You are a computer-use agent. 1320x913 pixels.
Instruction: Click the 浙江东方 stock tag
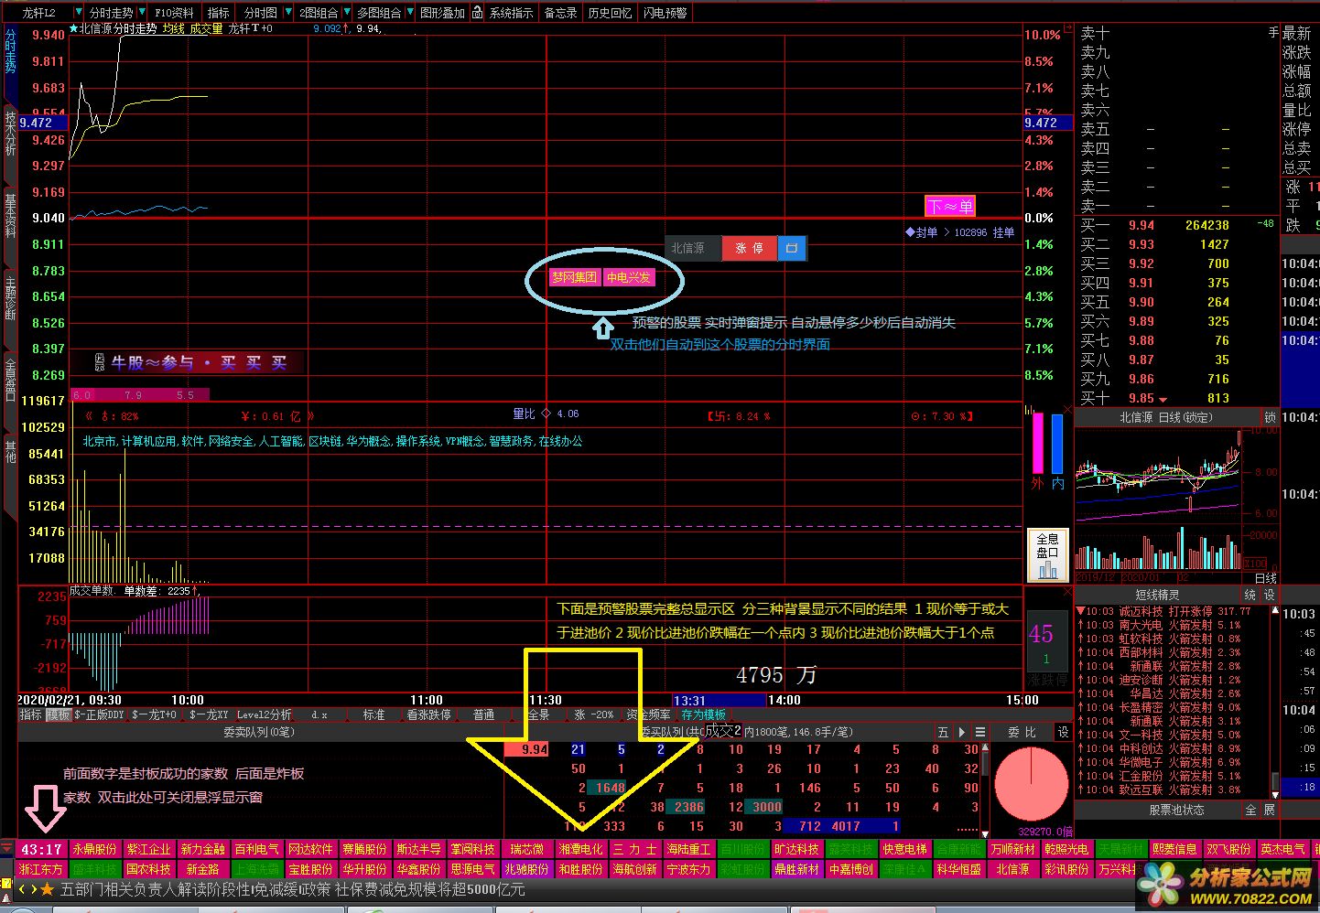(40, 869)
